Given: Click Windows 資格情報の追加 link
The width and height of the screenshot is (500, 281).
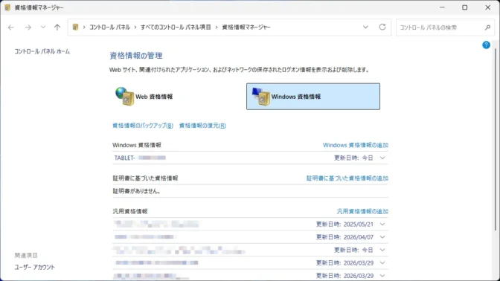Looking at the screenshot, I should coord(356,145).
